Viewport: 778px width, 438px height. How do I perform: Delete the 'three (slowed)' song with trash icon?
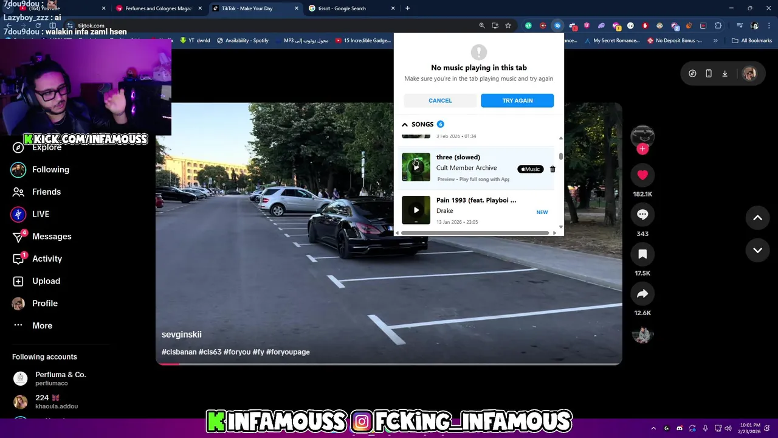[x=553, y=169]
